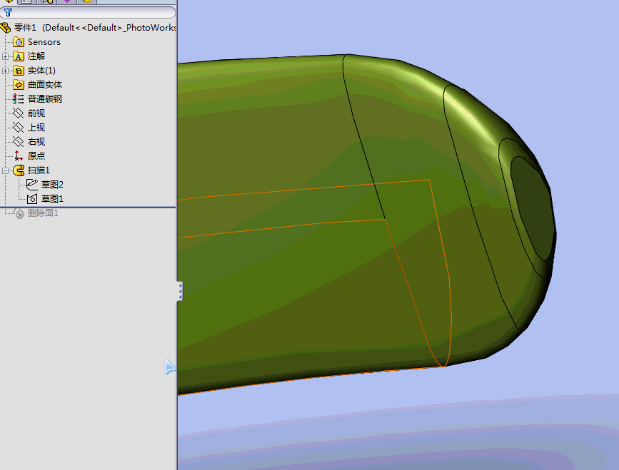Select the 零件1 (Default) root node text
This screenshot has width=619, height=470.
95,28
